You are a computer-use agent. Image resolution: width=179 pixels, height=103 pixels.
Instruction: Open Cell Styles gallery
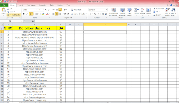[x=129, y=12]
